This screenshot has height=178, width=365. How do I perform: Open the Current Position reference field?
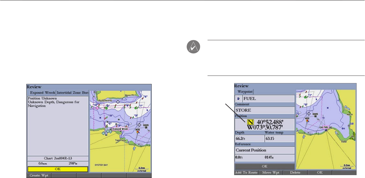click(264, 150)
